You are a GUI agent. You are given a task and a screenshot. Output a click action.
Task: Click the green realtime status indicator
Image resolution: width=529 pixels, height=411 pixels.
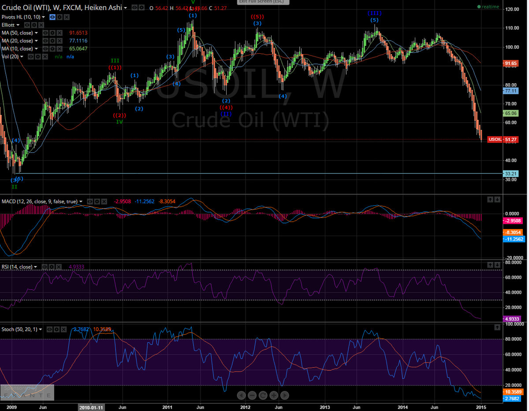pyautogui.click(x=488, y=7)
